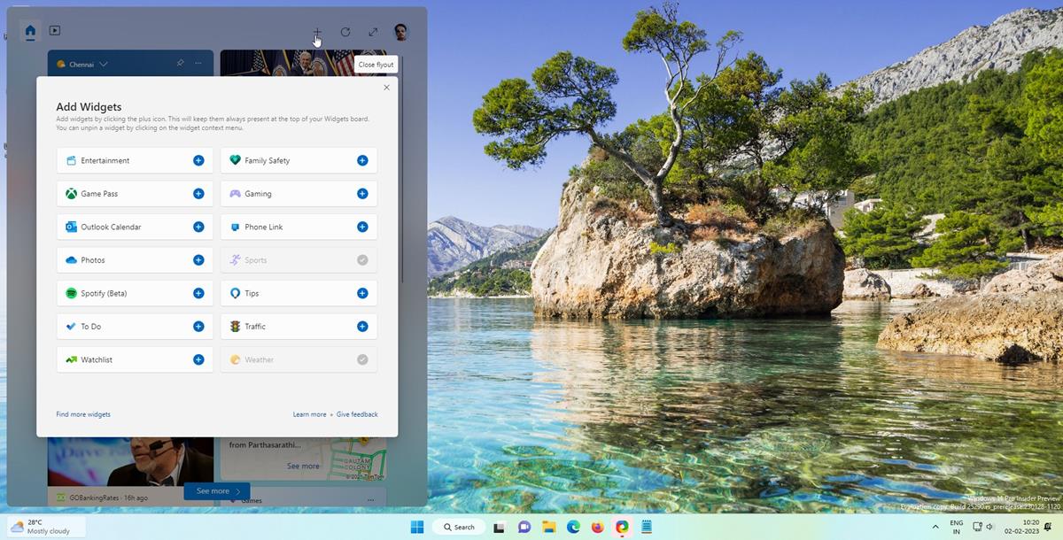Click the taskbar Search box
1063x540 pixels.
point(458,527)
